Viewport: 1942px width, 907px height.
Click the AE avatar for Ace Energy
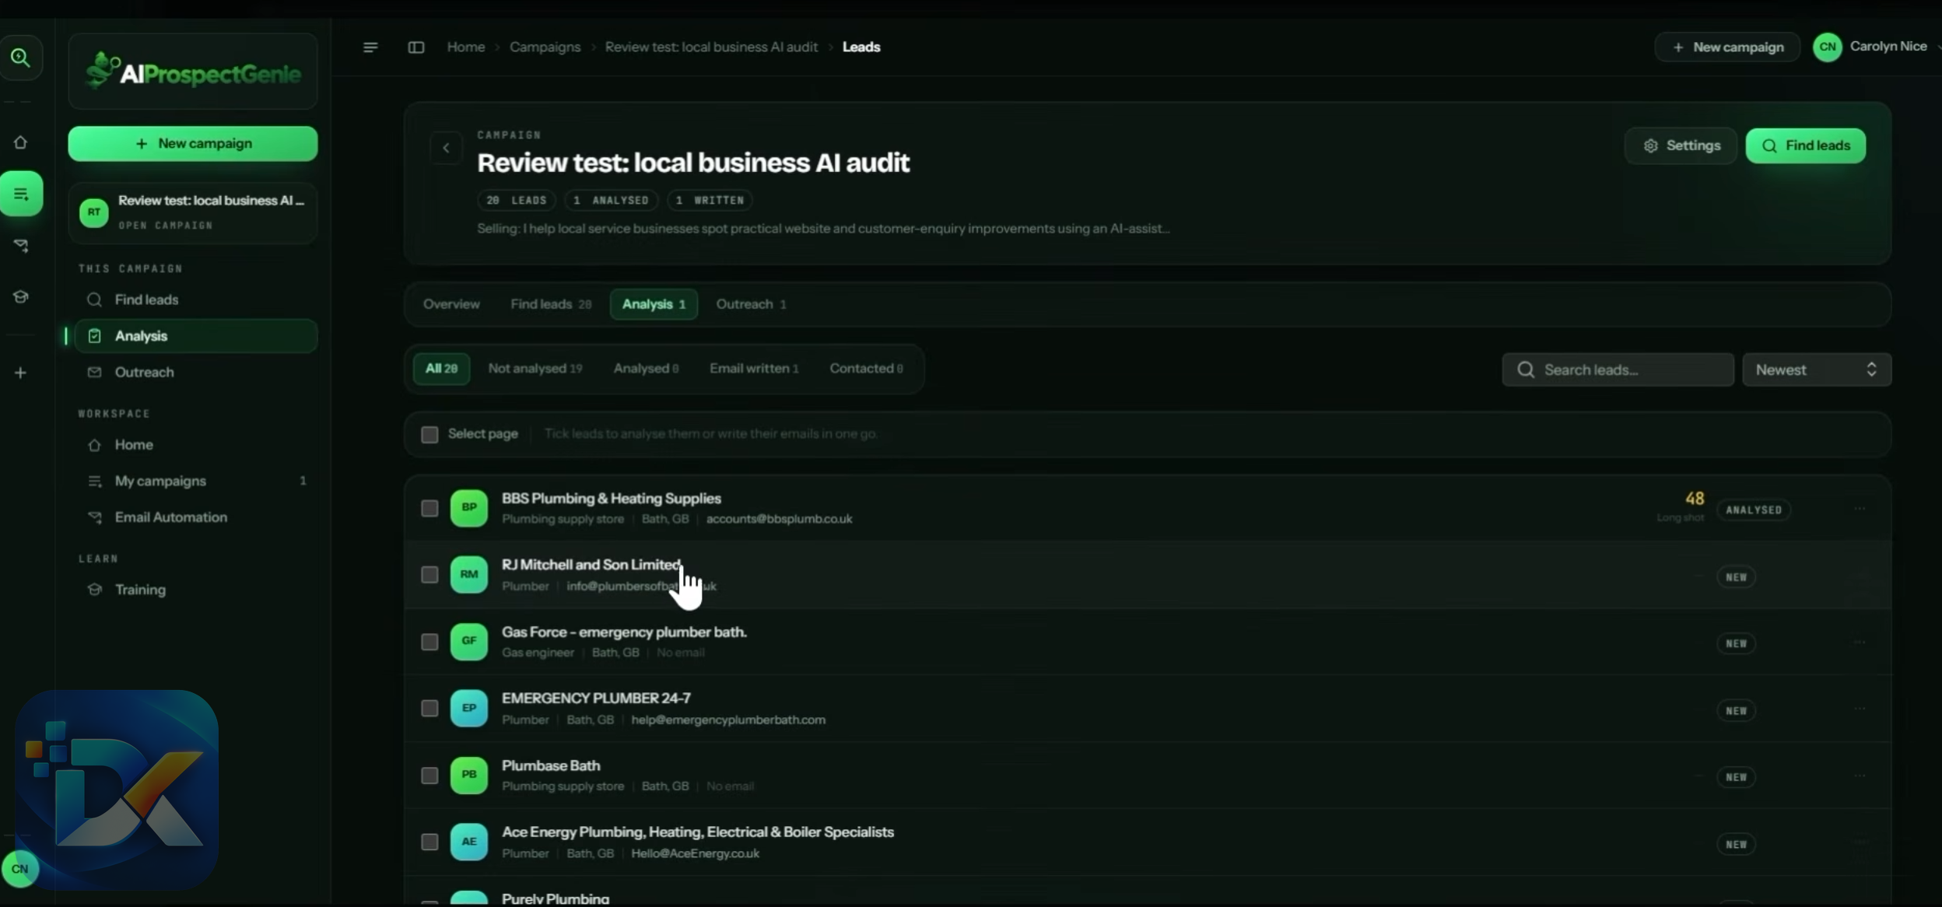469,842
